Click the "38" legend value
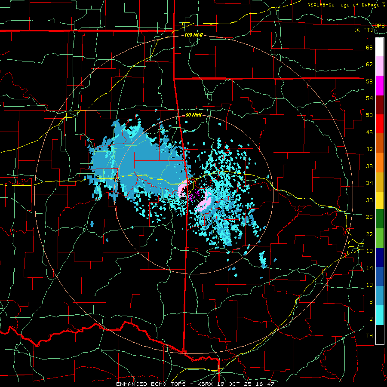The image size is (387, 387). pos(369,166)
